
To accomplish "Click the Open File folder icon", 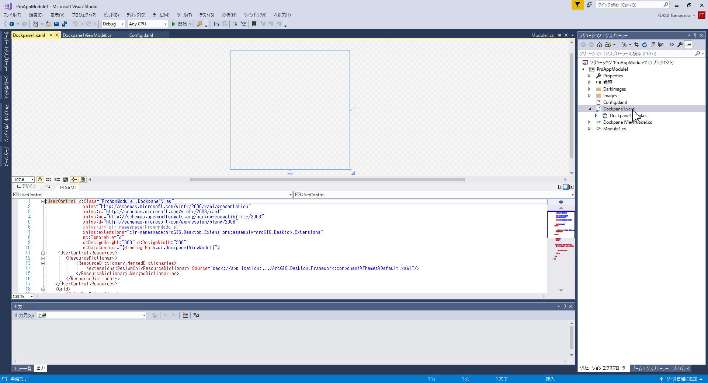I will pos(48,24).
